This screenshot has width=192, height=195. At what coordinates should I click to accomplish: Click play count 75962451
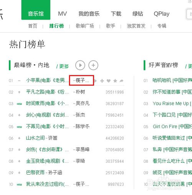click(x=115, y=115)
